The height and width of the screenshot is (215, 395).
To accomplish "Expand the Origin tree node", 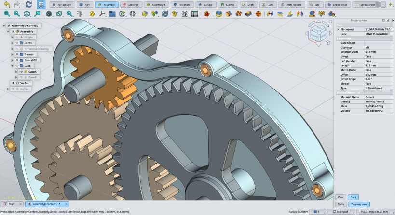I will (12, 37).
